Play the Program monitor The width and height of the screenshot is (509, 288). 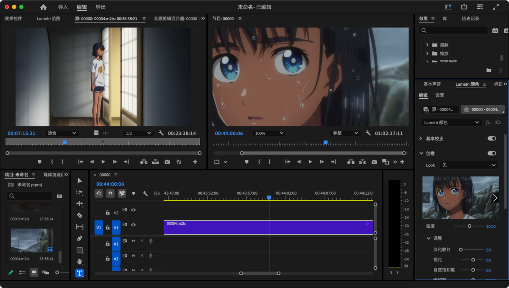tap(310, 162)
